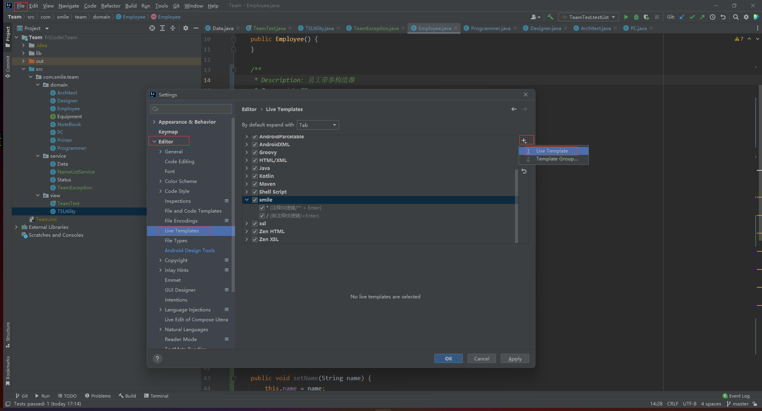The height and width of the screenshot is (411, 762).
Task: Toggle the smile group checkbox
Action: click(255, 200)
